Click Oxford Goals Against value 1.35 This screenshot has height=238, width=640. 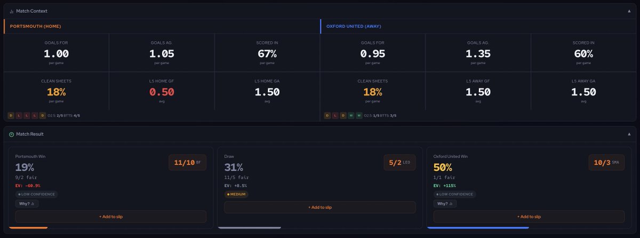pyautogui.click(x=478, y=53)
